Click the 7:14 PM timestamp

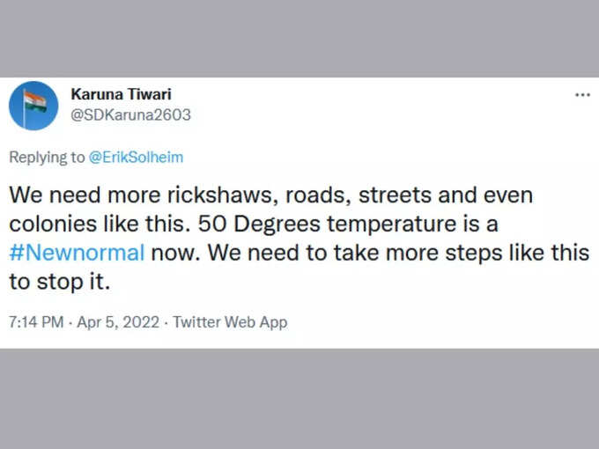coord(36,322)
